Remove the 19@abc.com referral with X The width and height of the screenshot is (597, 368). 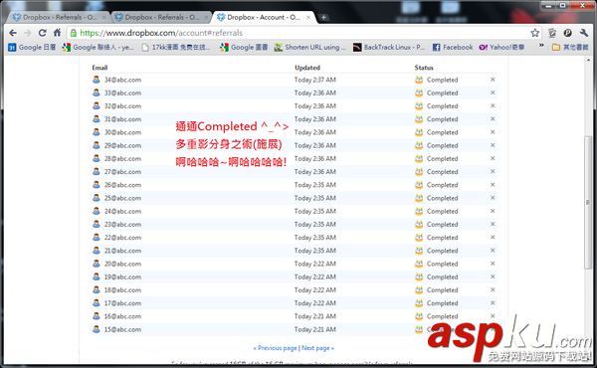[x=493, y=276]
